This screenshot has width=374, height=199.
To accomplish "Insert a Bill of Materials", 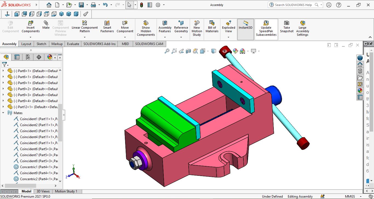I will coord(212,27).
